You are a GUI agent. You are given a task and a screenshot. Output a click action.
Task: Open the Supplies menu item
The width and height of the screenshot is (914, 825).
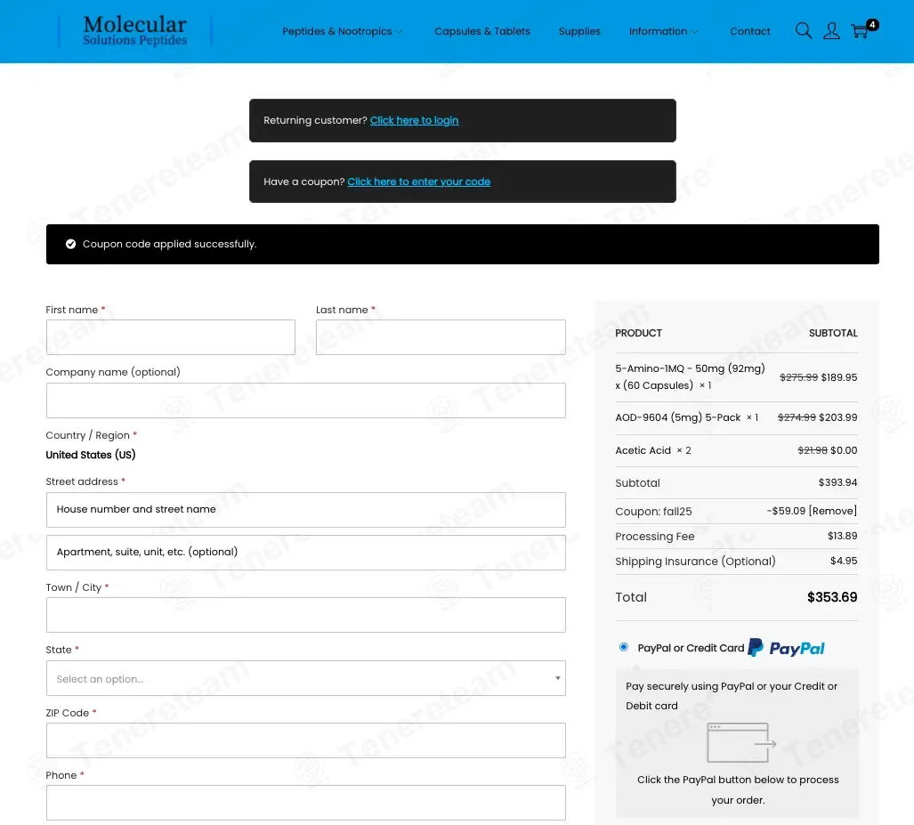[x=579, y=31]
